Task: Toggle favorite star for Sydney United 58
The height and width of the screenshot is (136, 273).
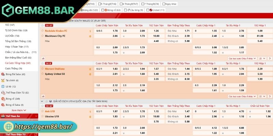Action: (x=42, y=74)
